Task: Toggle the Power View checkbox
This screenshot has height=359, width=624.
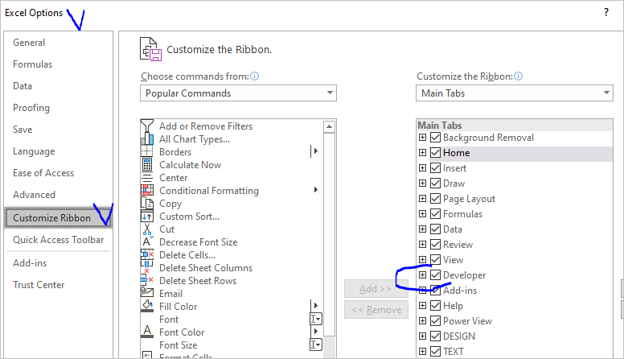Action: coord(435,320)
